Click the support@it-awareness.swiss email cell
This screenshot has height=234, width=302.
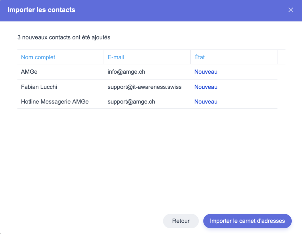click(x=145, y=87)
